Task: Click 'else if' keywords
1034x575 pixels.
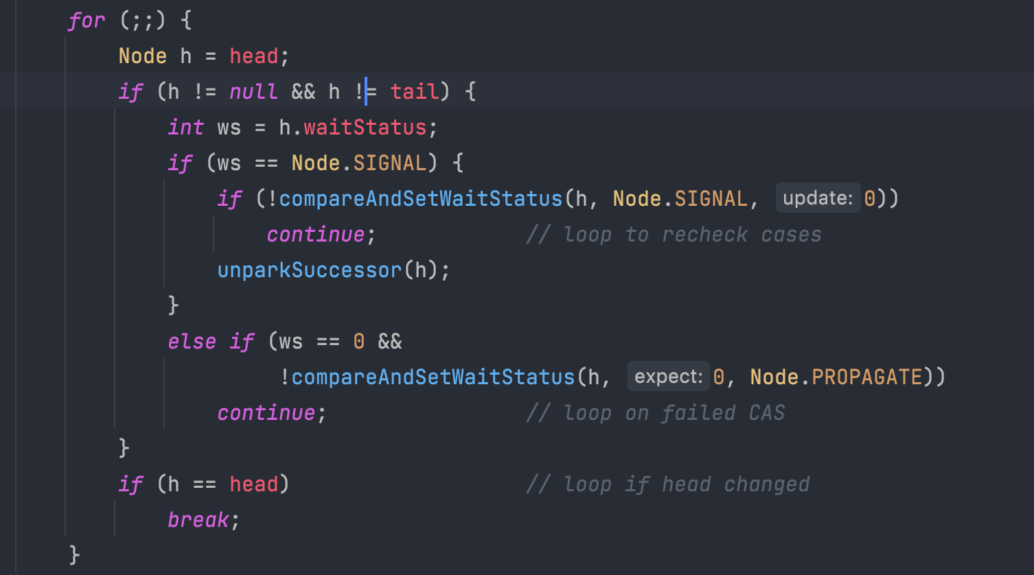Action: [211, 342]
